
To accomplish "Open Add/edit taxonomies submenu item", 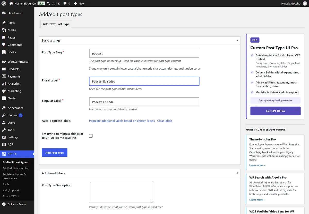I will [15, 168].
